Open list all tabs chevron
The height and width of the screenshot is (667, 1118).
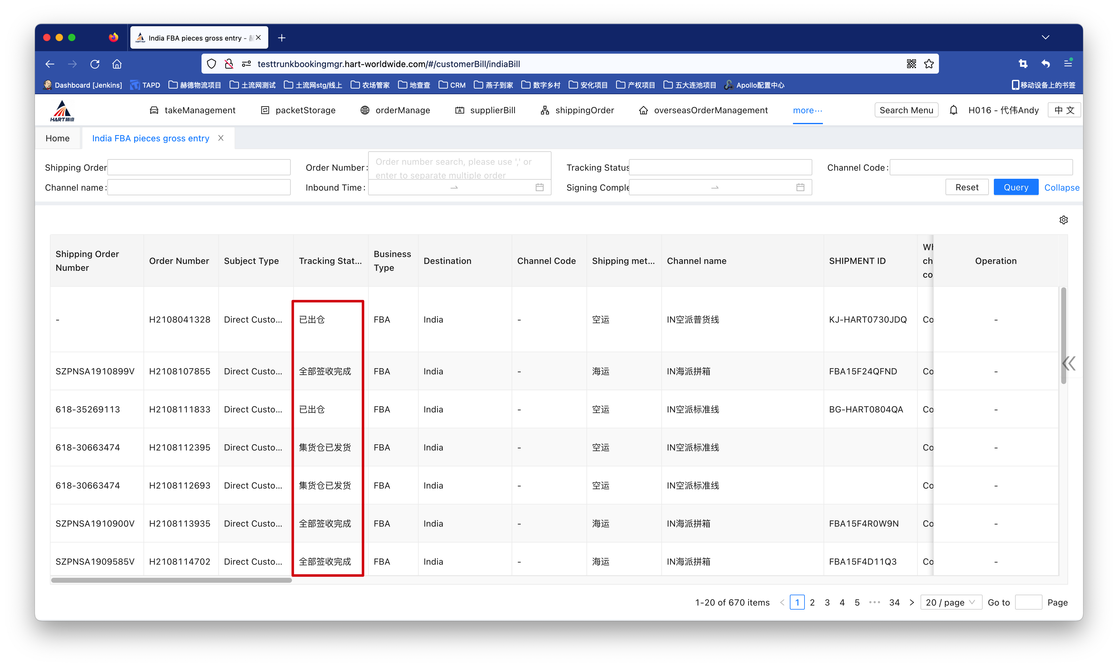click(x=1045, y=37)
